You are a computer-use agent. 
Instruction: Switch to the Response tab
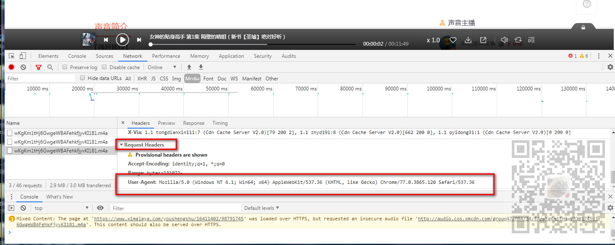pyautogui.click(x=194, y=123)
